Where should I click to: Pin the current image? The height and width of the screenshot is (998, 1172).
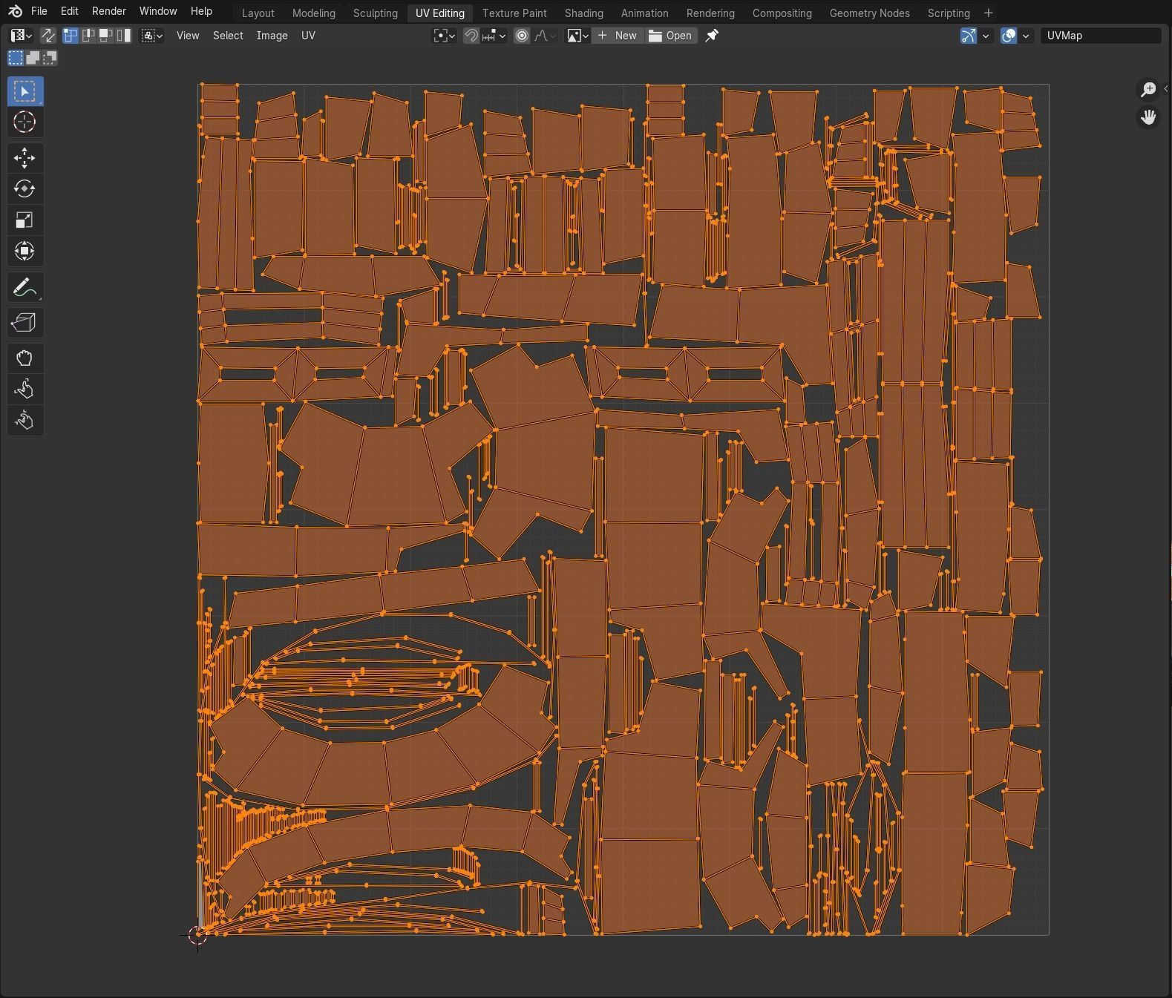click(x=712, y=36)
